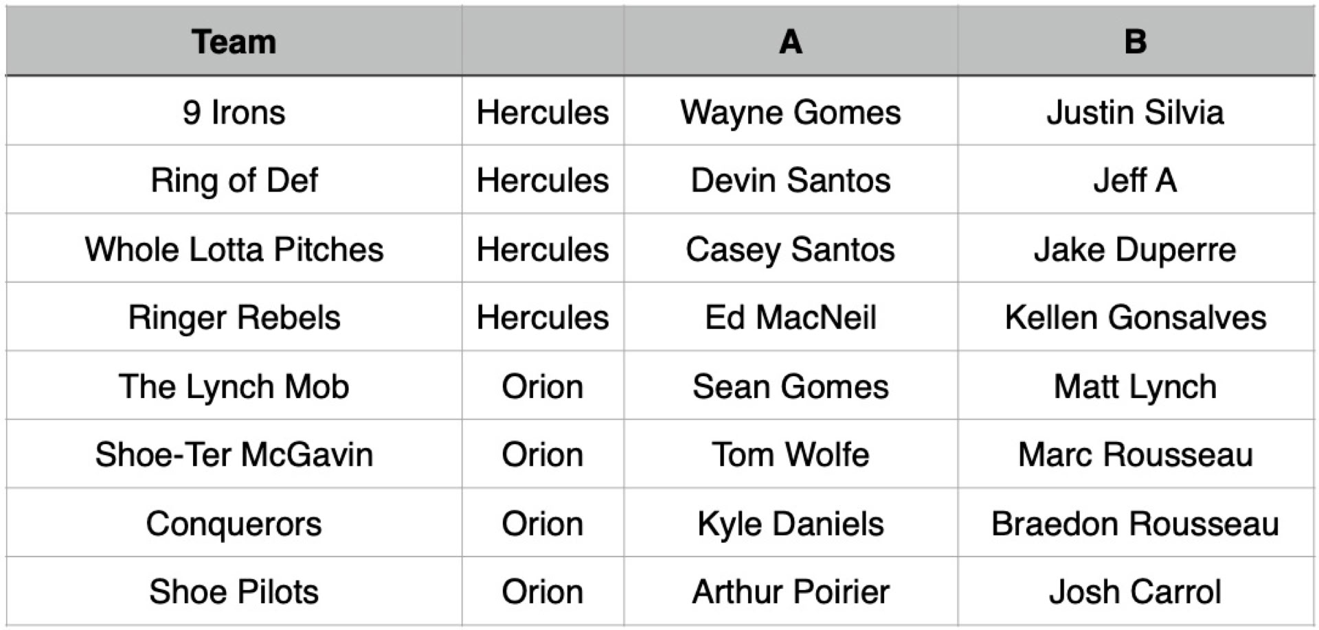Select the Arthur Poirier cell

point(790,592)
